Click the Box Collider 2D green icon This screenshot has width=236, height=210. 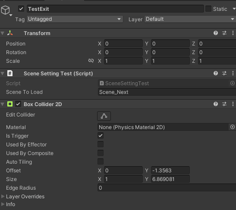[10, 104]
